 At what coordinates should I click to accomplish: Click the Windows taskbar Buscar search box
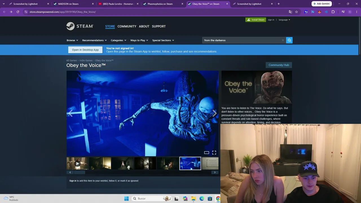coord(152,198)
